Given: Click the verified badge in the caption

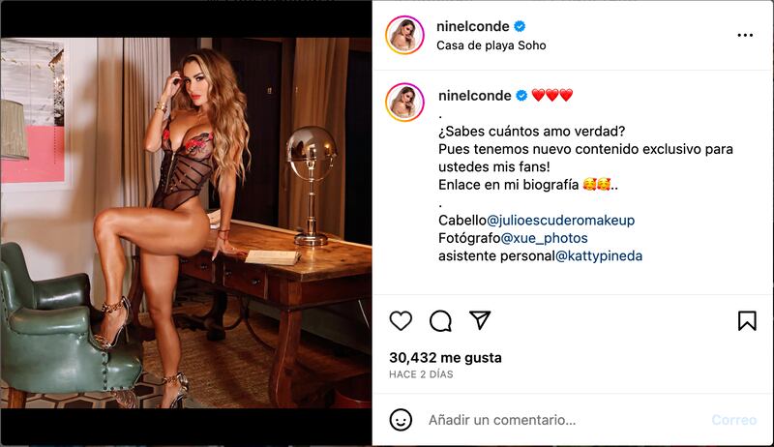Looking at the screenshot, I should coord(521,95).
